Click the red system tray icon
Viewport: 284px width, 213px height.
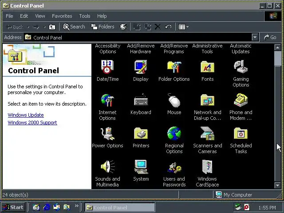[247, 207]
